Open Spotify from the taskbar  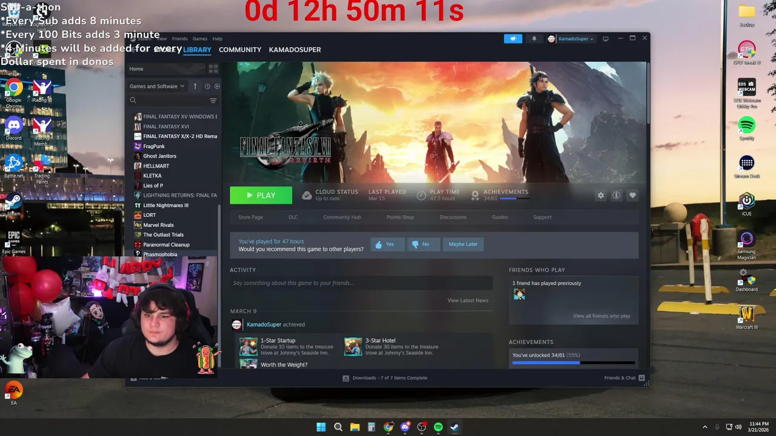point(438,427)
